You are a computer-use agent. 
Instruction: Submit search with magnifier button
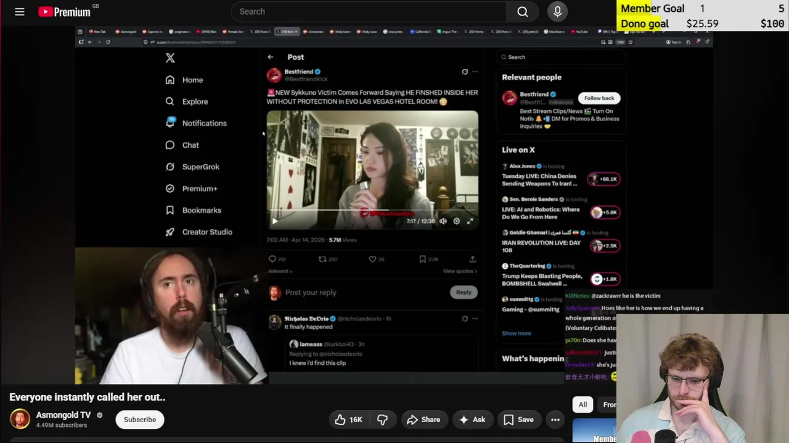coord(523,12)
